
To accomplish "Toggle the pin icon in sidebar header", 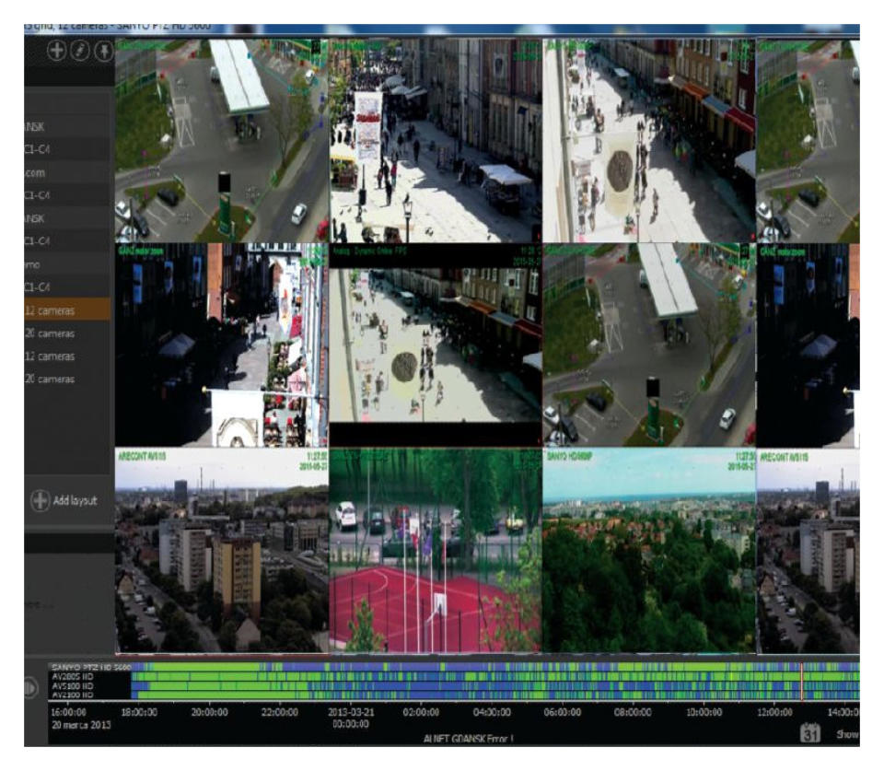I will [103, 52].
